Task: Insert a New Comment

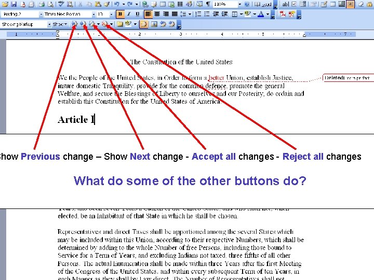Action: [x=120, y=24]
